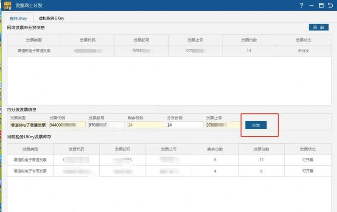Viewport: 337px width, 212px height.
Task: Click the 分发 button
Action: coord(256,125)
